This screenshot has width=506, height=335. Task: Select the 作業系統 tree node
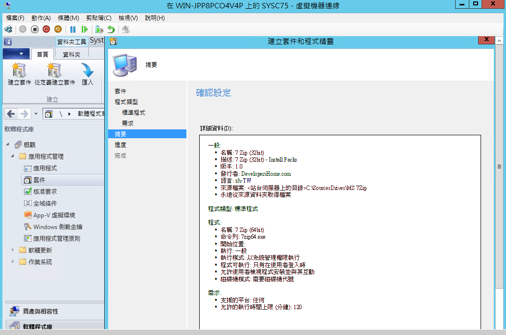pyautogui.click(x=40, y=262)
